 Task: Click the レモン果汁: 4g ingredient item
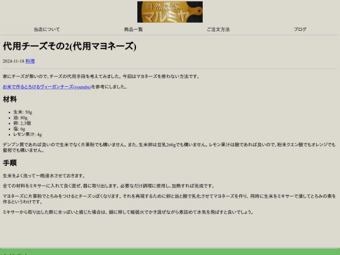point(28,135)
